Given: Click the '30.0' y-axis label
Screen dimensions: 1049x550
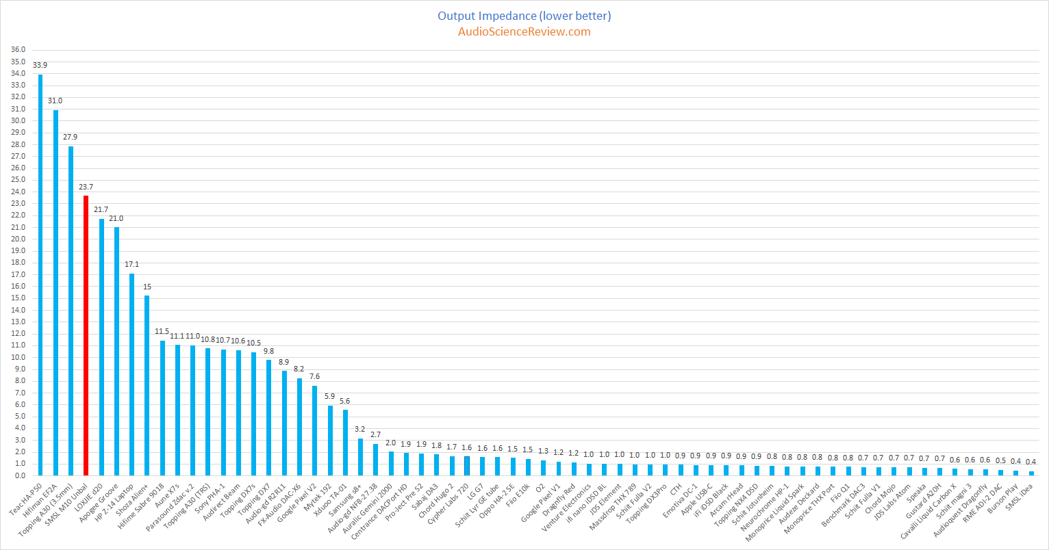Looking at the screenshot, I should pyautogui.click(x=17, y=121).
